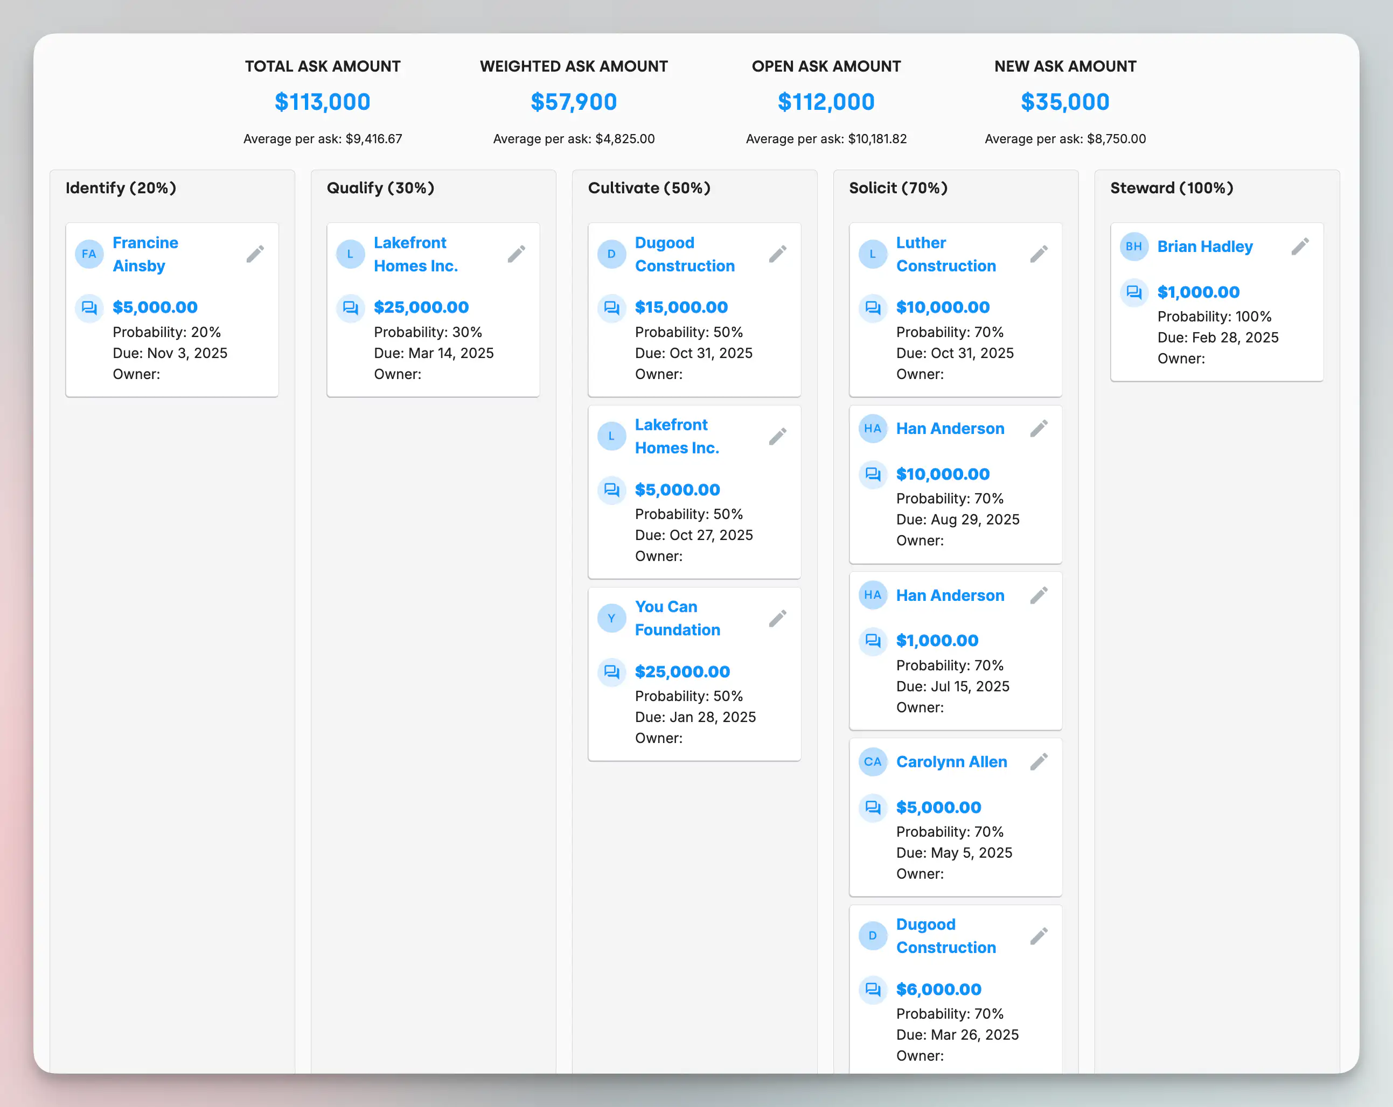Open the You Can Foundation link
This screenshot has height=1107, width=1393.
coord(677,618)
